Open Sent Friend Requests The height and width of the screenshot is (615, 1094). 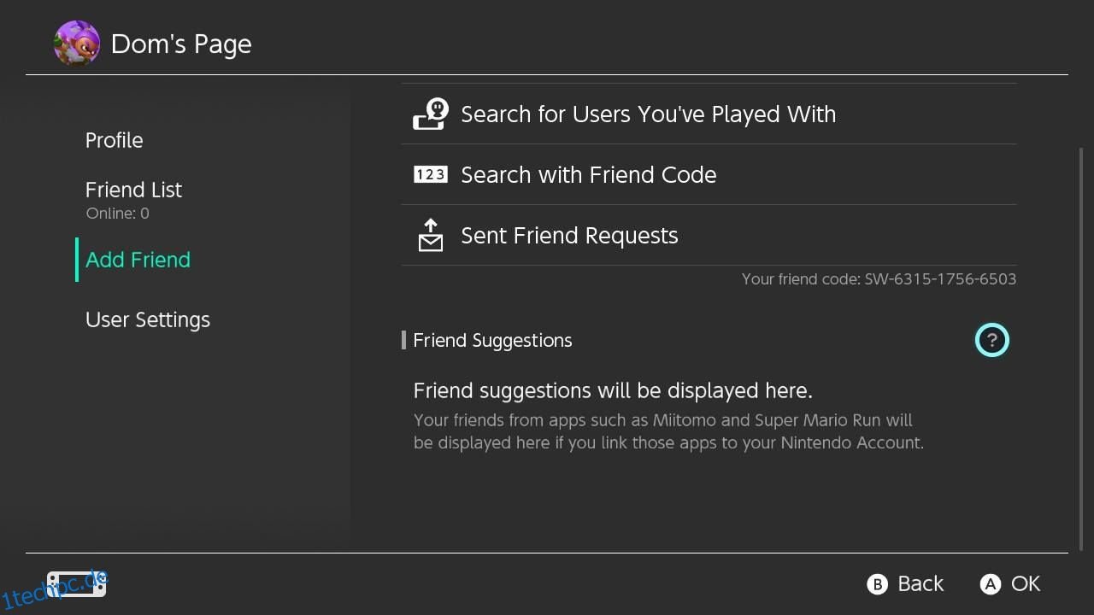click(x=709, y=235)
